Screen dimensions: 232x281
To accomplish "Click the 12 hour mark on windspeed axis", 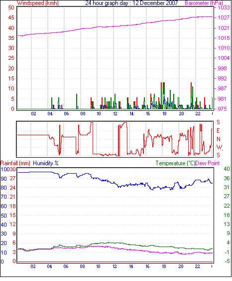I will 115,114.
